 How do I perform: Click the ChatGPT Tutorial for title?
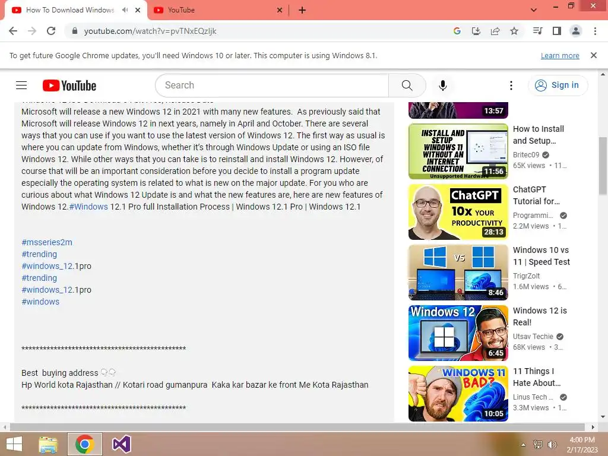click(536, 195)
